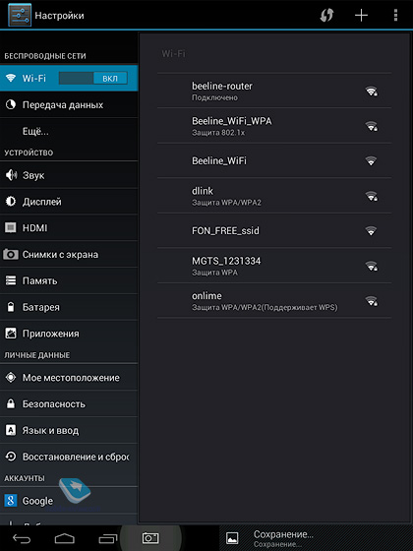Click the storage icon beside Память
Viewport: 413px width, 551px height.
(x=11, y=280)
